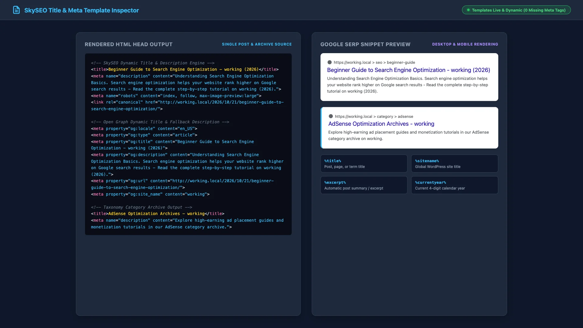Select the %currentyear% variable card

455,185
